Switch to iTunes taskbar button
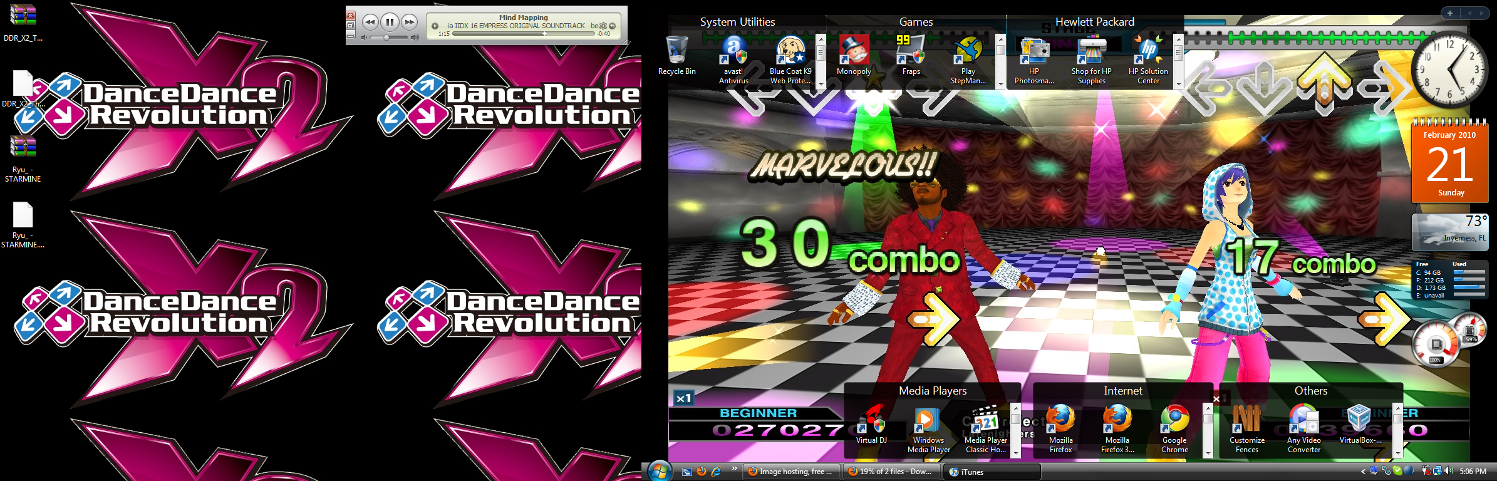1497x481 pixels. coord(992,472)
